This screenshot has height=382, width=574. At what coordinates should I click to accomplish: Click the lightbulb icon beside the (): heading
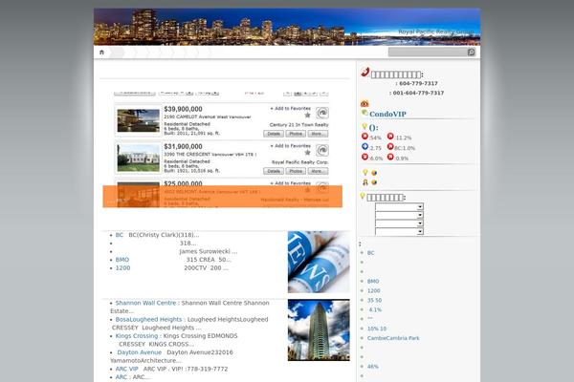point(364,126)
